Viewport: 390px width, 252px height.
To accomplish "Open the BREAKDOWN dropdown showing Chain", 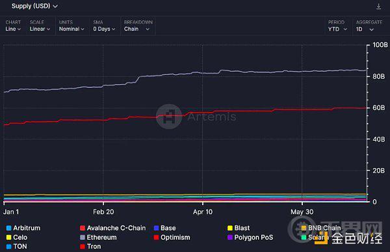I will 138,25.
